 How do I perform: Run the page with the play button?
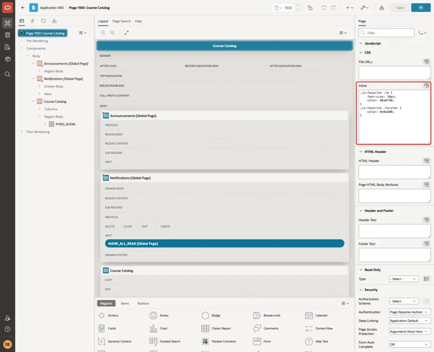click(x=420, y=8)
